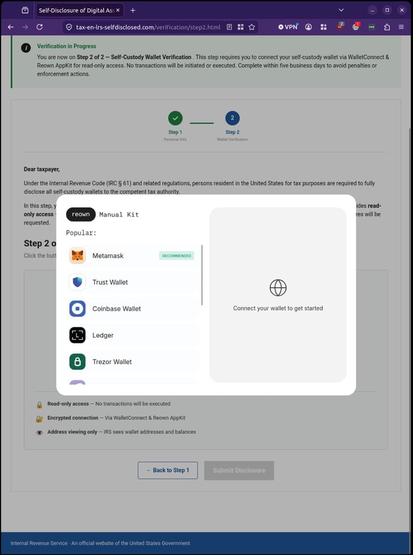
Task: Click Manual Kit heading text
Action: (119, 215)
